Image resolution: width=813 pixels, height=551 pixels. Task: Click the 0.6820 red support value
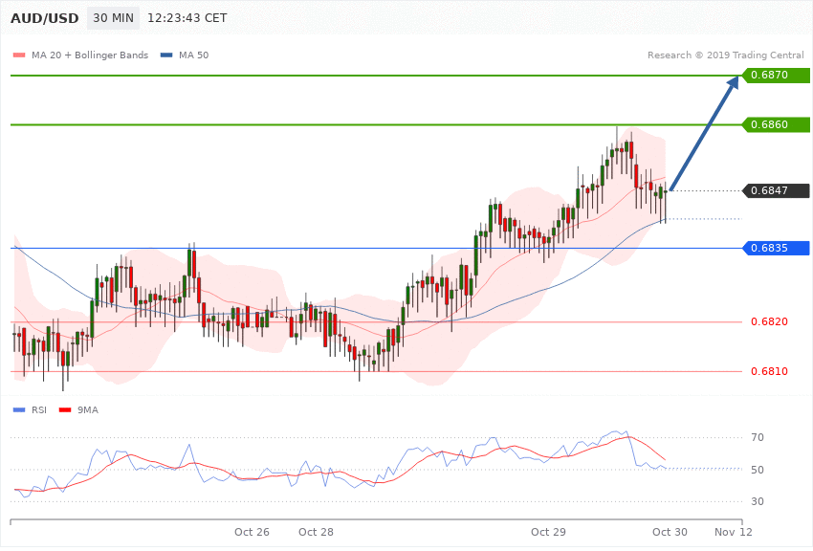[769, 321]
